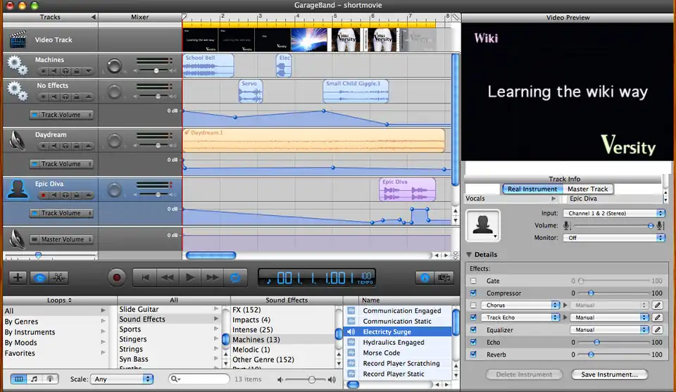The width and height of the screenshot is (676, 392).
Task: Enable the Gate effect checkbox
Action: coord(473,281)
